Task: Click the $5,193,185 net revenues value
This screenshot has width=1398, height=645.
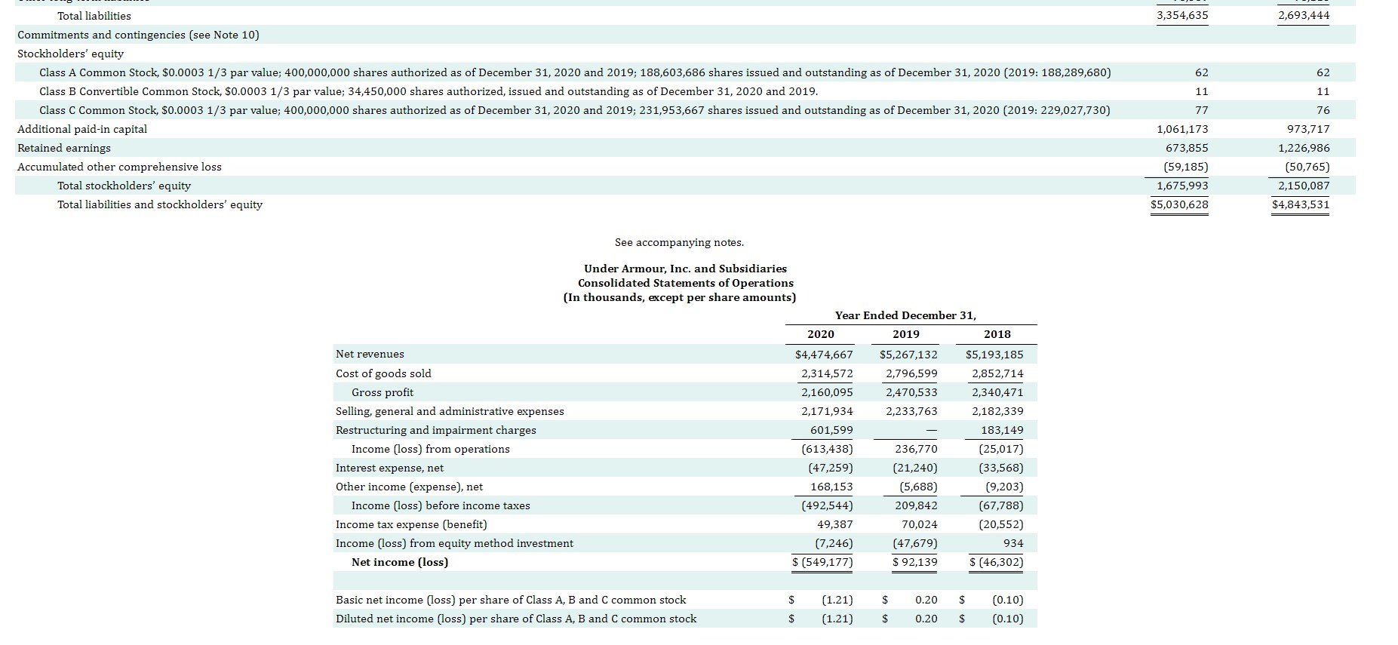Action: [994, 355]
